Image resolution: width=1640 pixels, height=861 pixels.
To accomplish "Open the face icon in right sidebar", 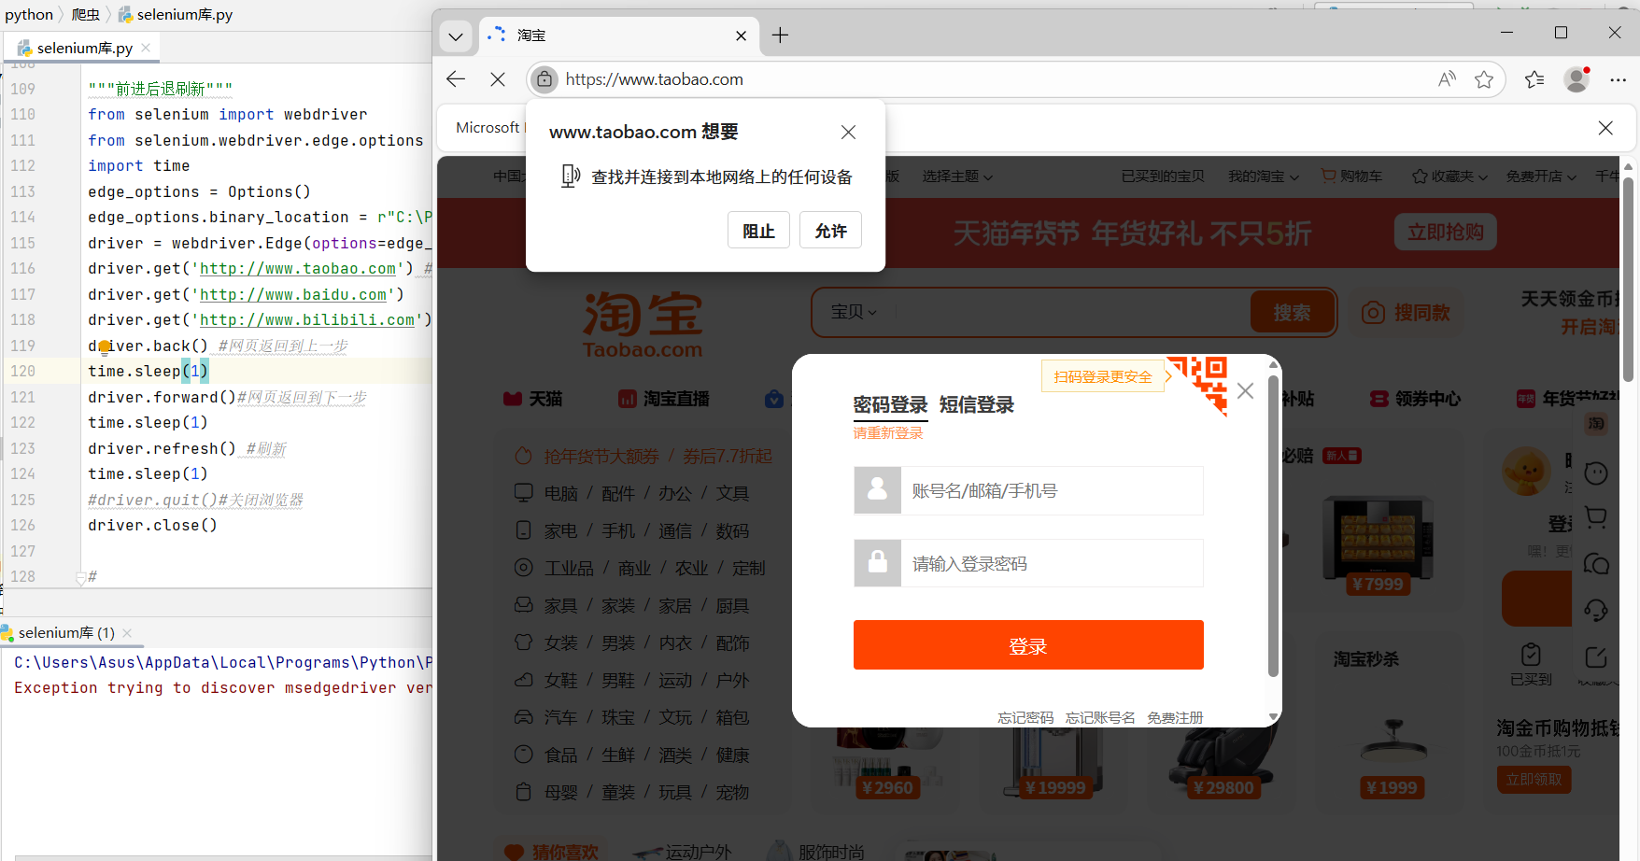I will tap(1596, 473).
